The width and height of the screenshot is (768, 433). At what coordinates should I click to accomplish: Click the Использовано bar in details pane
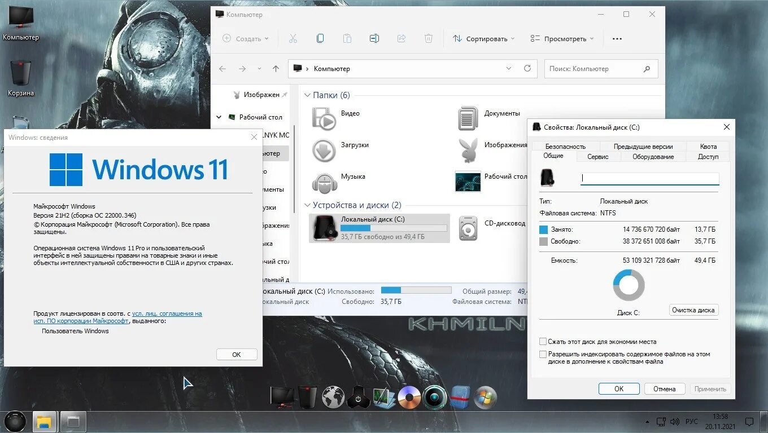(416, 290)
